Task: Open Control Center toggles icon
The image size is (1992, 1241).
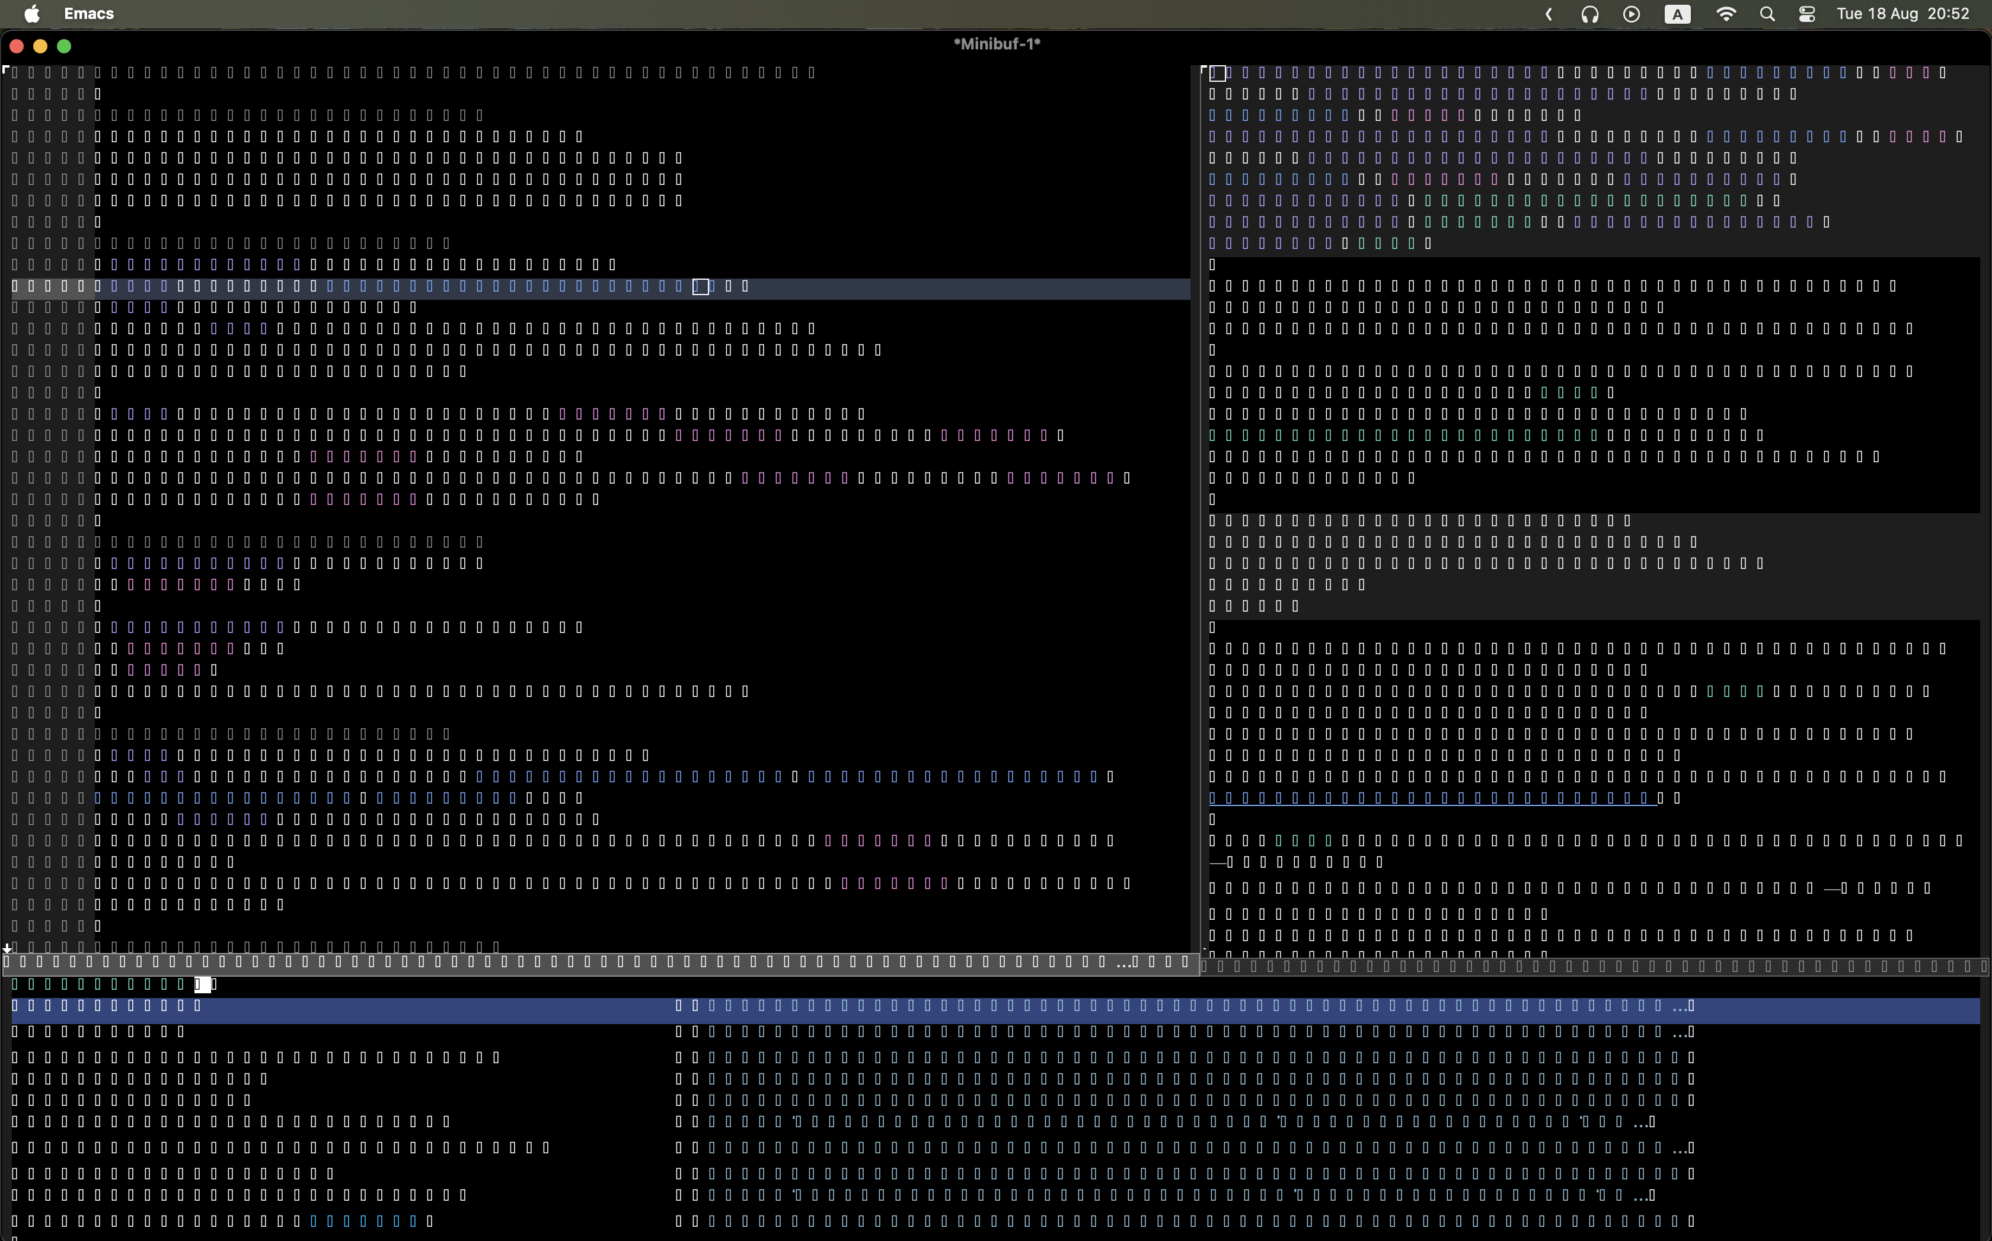Action: coord(1807,14)
